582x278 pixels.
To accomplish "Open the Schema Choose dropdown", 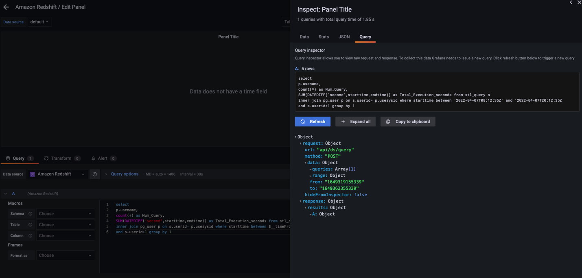I will coord(66,214).
